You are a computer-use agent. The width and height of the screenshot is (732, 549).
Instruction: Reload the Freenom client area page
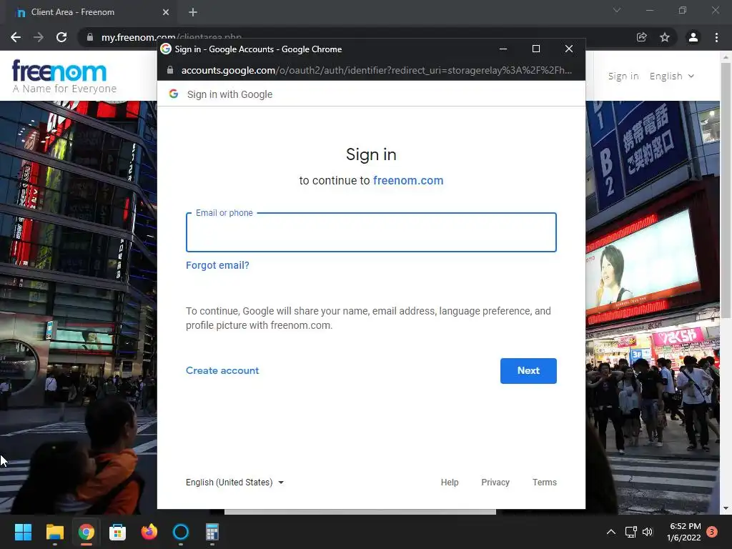(x=61, y=37)
